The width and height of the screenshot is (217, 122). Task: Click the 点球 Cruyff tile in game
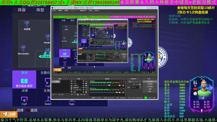coord(24,98)
